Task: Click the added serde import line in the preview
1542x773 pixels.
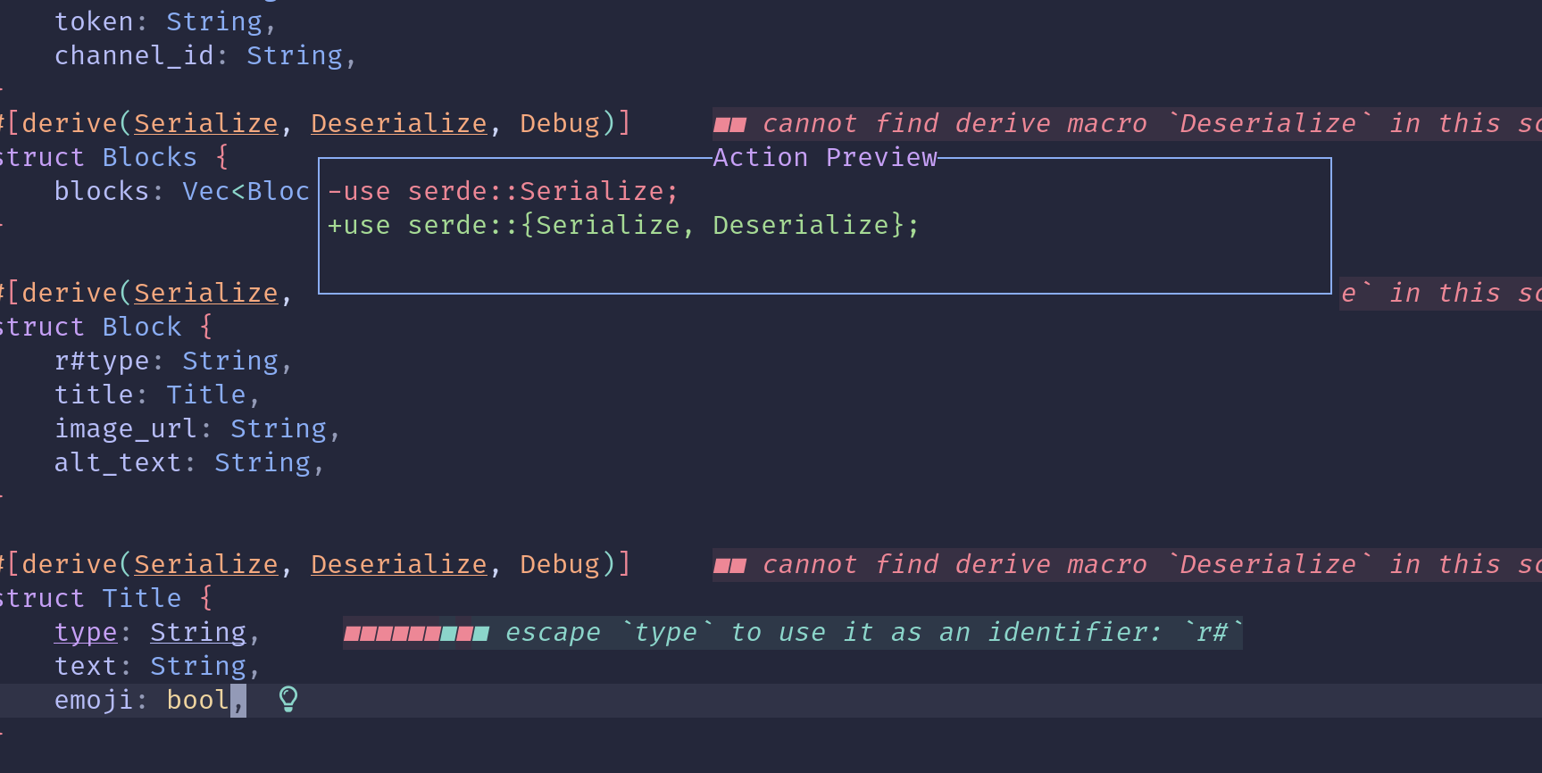Action: tap(622, 225)
